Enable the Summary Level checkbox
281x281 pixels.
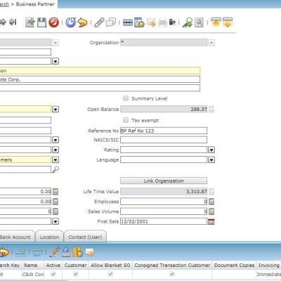point(126,98)
